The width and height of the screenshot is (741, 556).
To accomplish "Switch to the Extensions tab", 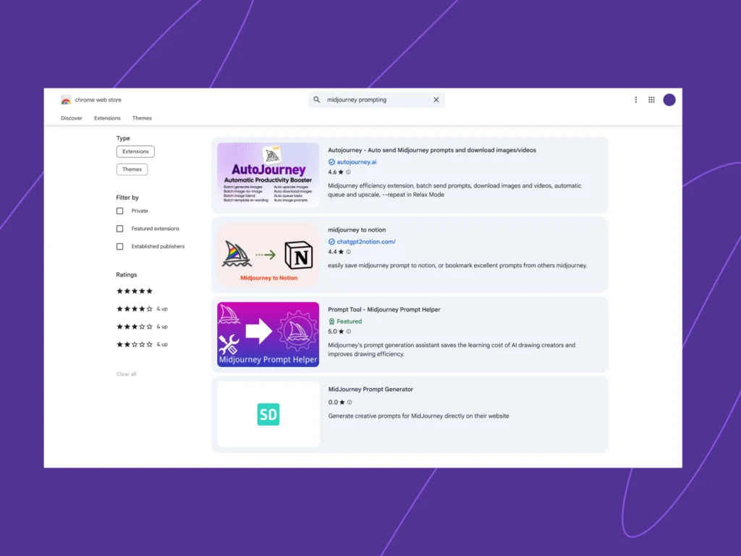I will click(107, 118).
